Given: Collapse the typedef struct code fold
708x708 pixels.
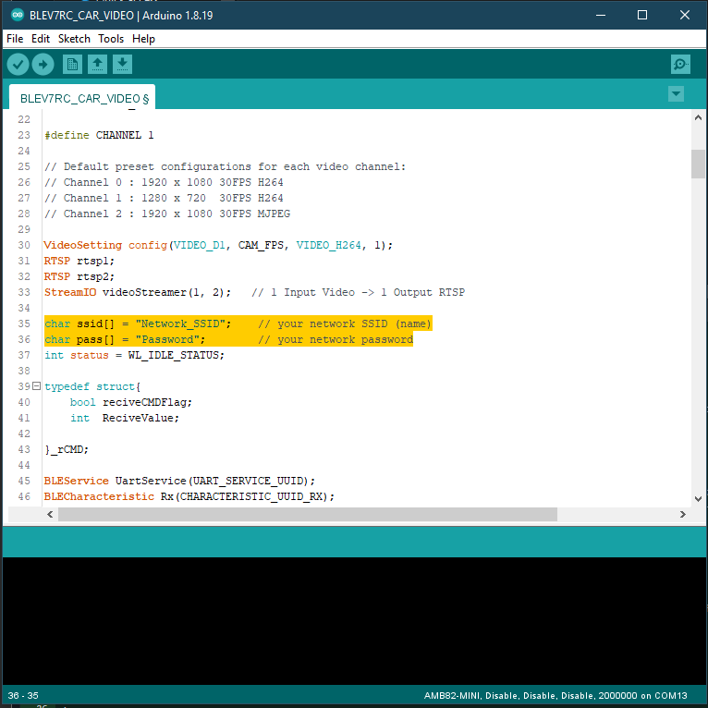Looking at the screenshot, I should click(36, 386).
